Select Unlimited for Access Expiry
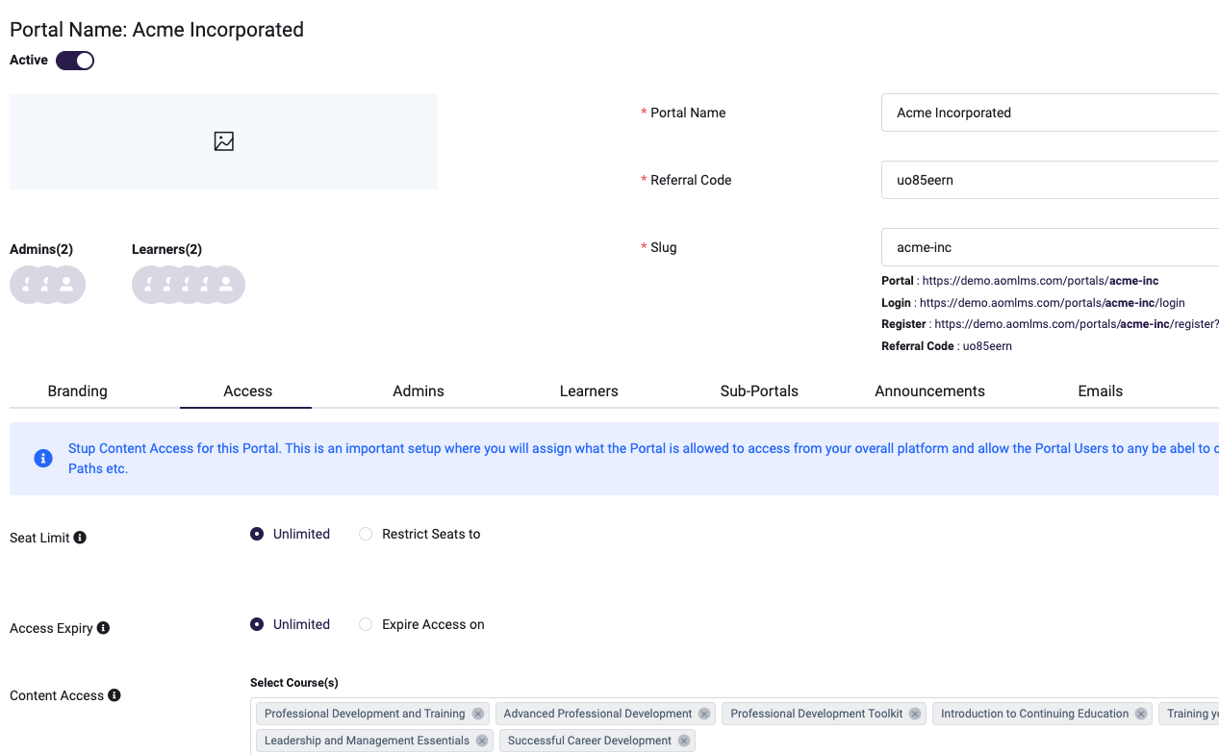This screenshot has height=755, width=1219. (x=257, y=624)
